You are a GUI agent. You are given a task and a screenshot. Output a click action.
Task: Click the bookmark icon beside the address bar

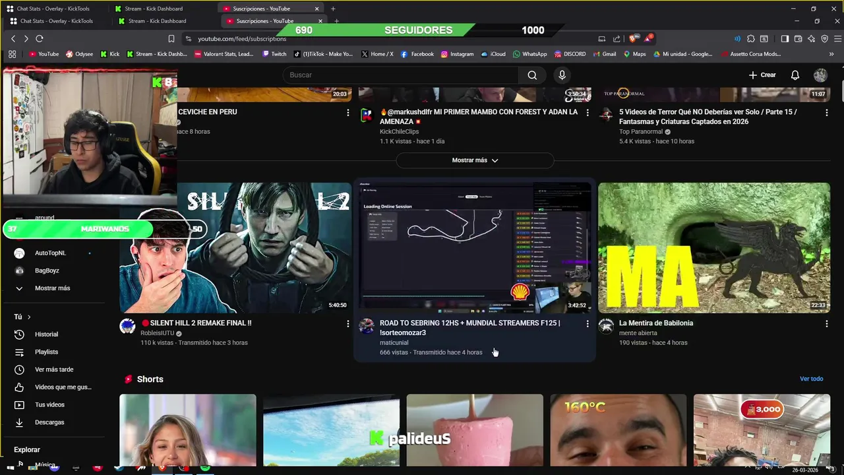171,39
